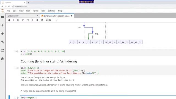
Task: Click code cell 5 with ls list
Action: coord(98,70)
